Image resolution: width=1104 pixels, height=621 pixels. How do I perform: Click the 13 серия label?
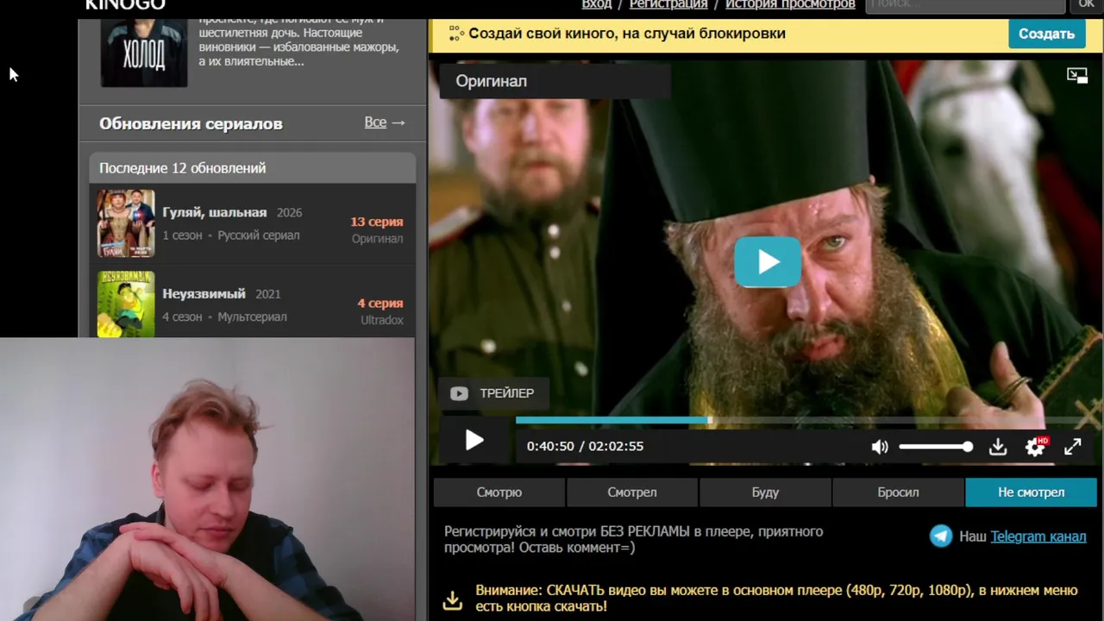(377, 222)
